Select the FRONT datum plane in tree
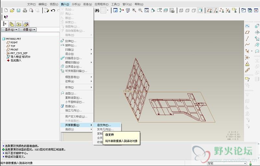 tap(13, 50)
